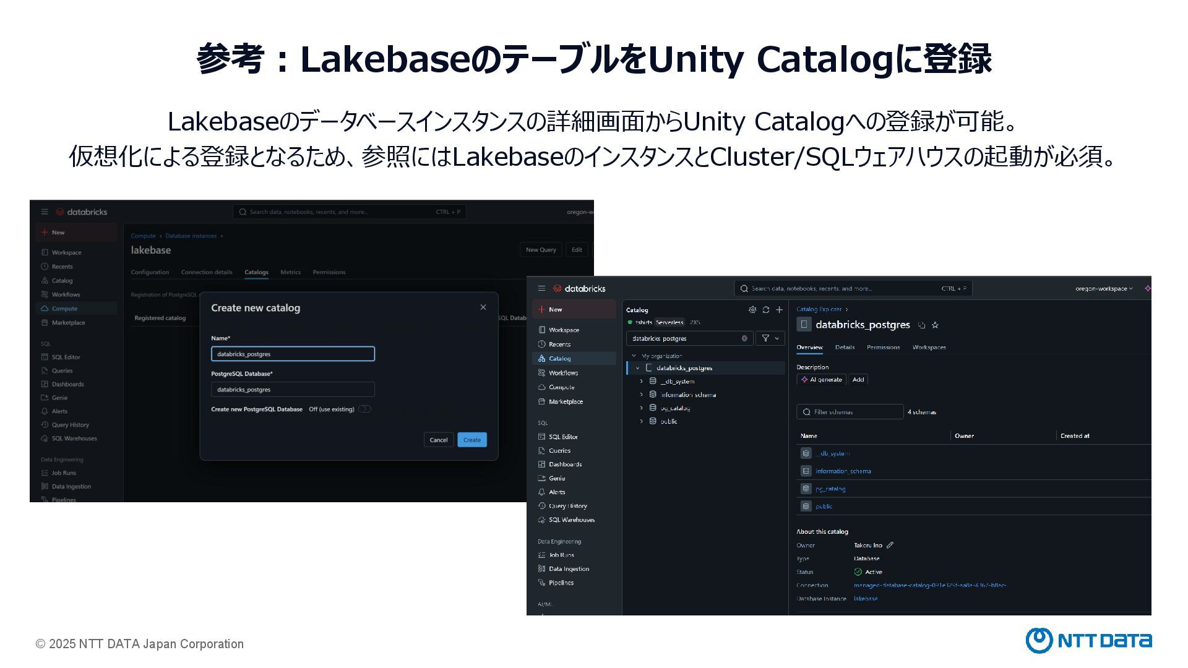
Task: Collapse the My organization tree group
Action: [x=634, y=356]
